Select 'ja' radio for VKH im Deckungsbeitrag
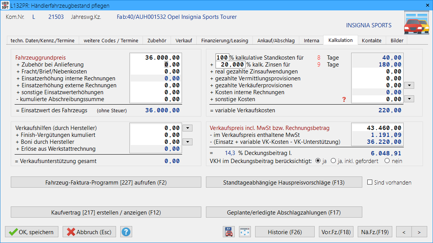 [x=318, y=161]
